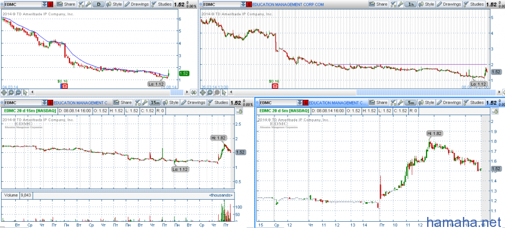
Task: Open Share menu in daily chart panel
Action: click(66, 5)
